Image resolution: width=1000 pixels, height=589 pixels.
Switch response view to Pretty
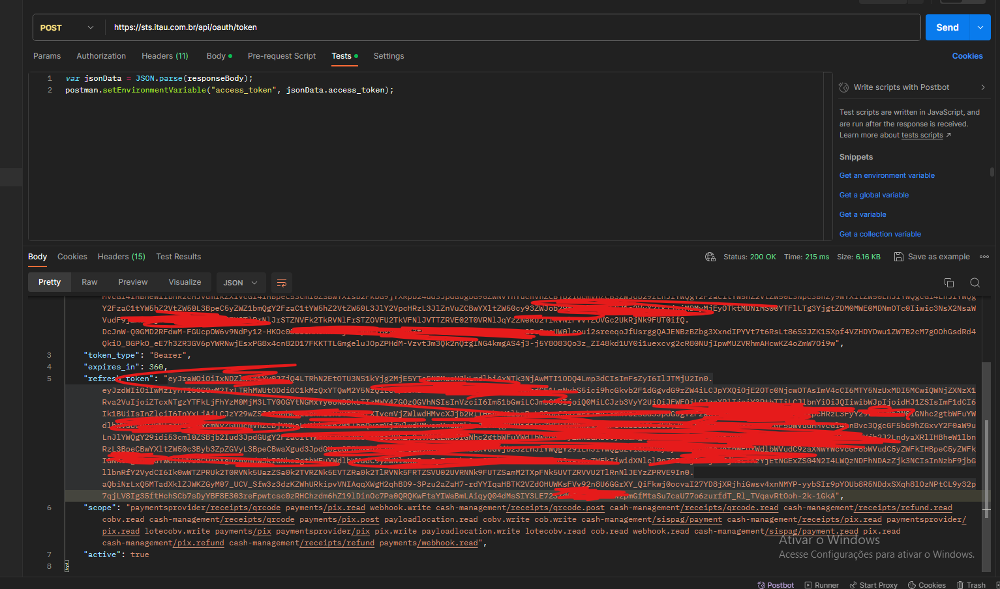[x=50, y=282]
